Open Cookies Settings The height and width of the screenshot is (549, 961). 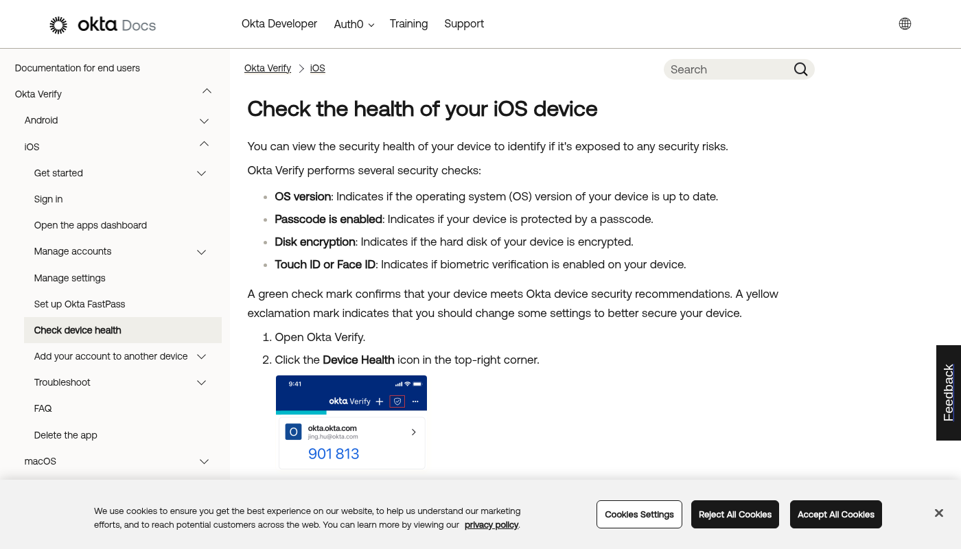pyautogui.click(x=639, y=515)
